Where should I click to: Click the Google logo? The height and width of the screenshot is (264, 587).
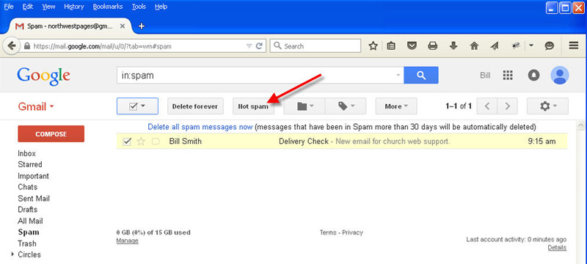click(x=43, y=76)
